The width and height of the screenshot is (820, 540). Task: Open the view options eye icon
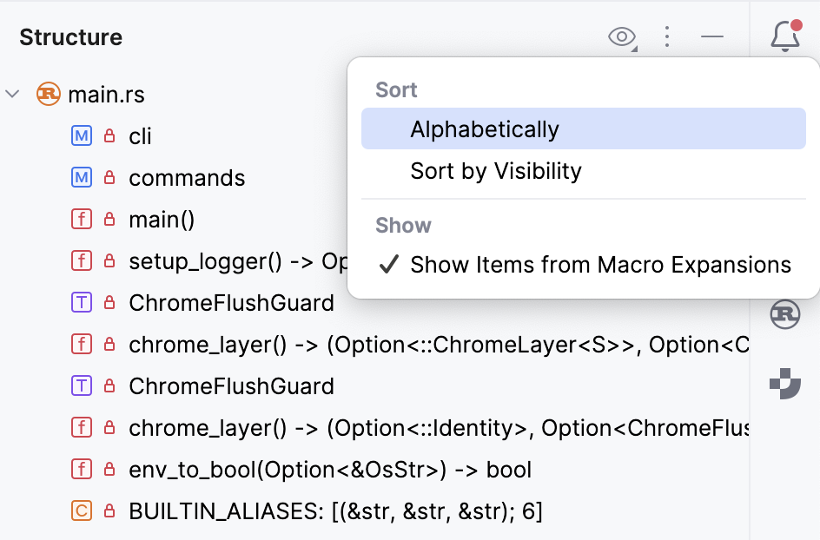pos(622,36)
